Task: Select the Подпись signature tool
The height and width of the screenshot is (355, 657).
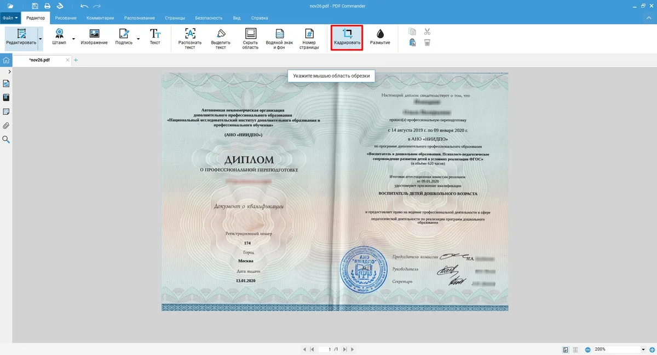Action: pyautogui.click(x=124, y=37)
